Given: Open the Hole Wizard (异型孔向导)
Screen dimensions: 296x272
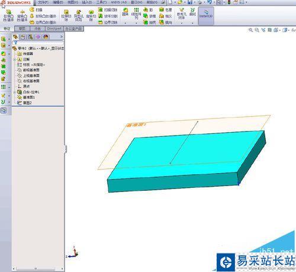Looking at the screenshot, I should tap(79, 15).
